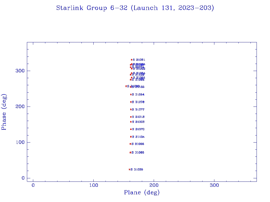Click the "100" tick label on Plane axis
Image resolution: width=270 pixels, height=202 pixels.
tap(94, 185)
